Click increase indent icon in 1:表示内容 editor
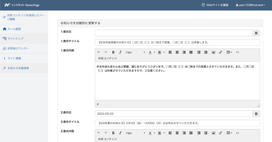Screen dimensions: 272x142 coord(206,52)
